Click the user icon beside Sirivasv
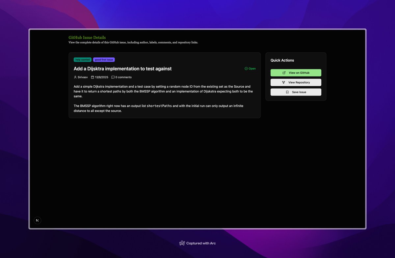This screenshot has width=395, height=258. point(75,77)
